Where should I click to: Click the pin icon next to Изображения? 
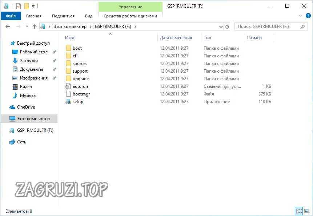tap(54, 78)
